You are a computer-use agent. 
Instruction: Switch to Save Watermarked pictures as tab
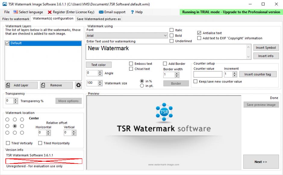[x=99, y=19]
